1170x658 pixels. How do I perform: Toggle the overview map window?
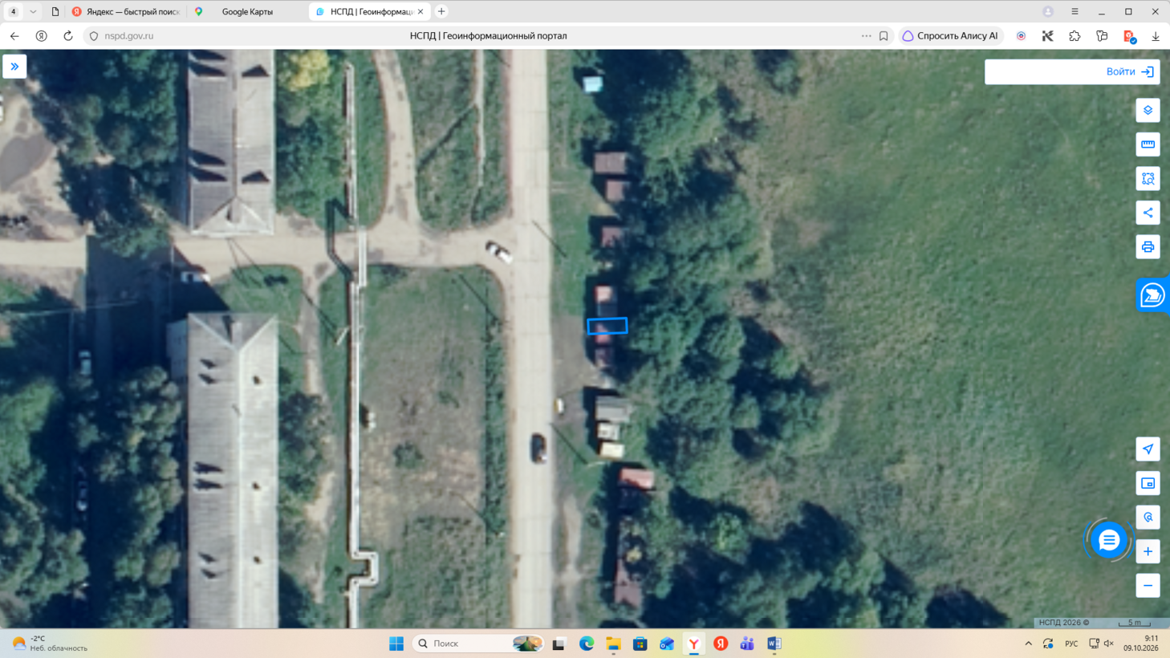coord(1148,483)
